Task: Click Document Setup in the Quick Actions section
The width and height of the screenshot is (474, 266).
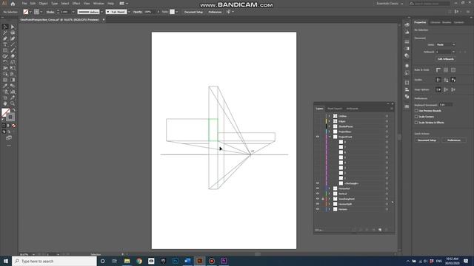Action: click(427, 140)
